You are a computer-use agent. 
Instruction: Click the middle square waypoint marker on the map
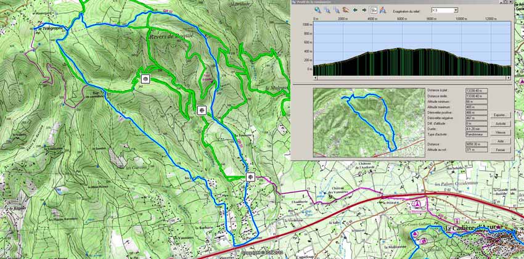pos(202,110)
